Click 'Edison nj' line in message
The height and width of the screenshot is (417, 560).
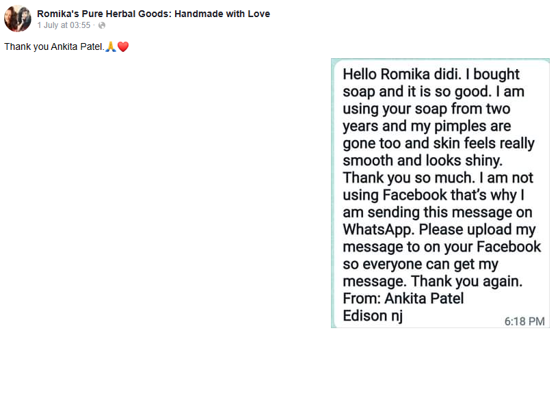pyautogui.click(x=373, y=316)
